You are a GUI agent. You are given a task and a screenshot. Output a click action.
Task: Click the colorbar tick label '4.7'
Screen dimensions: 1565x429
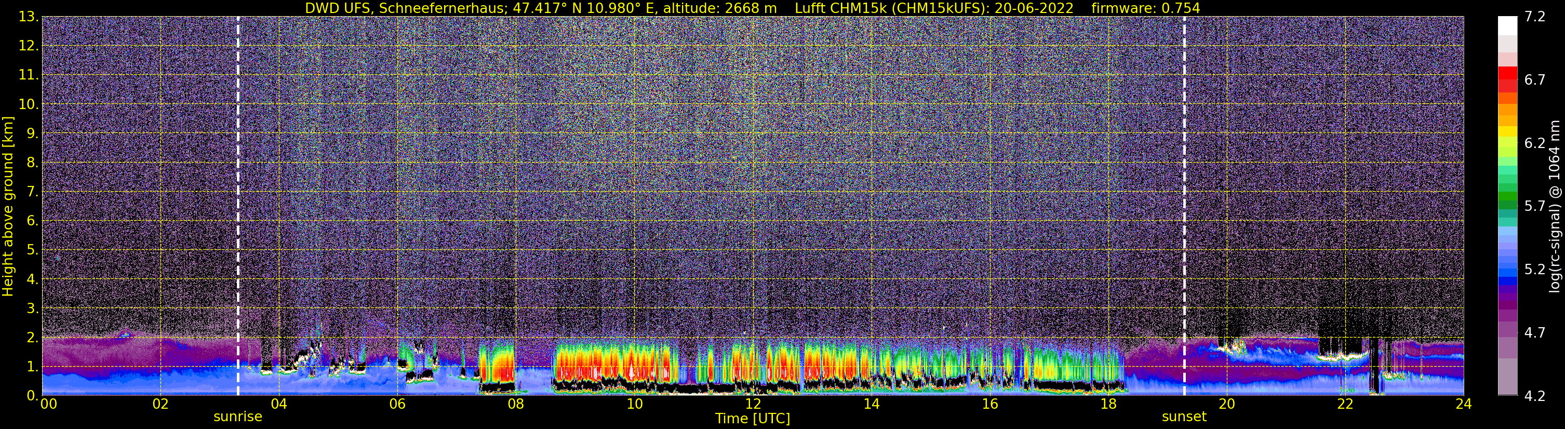tap(1535, 332)
